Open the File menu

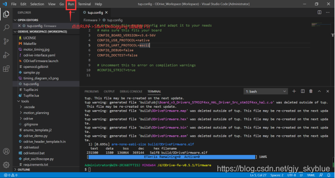coord(14,4)
